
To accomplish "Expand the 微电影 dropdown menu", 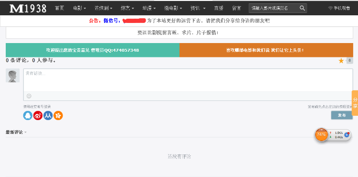I will pyautogui.click(x=173, y=8).
